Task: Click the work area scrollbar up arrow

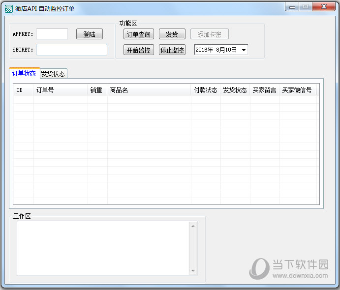Action: pyautogui.click(x=193, y=226)
